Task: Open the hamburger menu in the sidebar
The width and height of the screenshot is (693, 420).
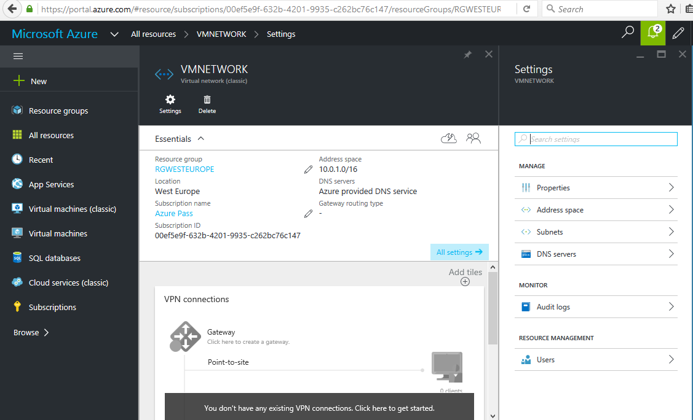Action: click(18, 56)
